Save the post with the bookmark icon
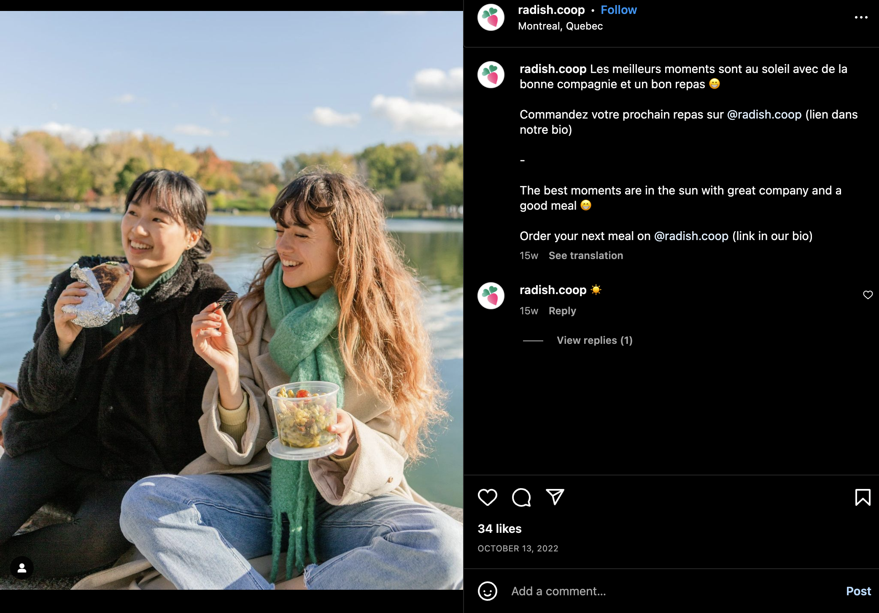Screen dimensions: 879x613 (863, 497)
